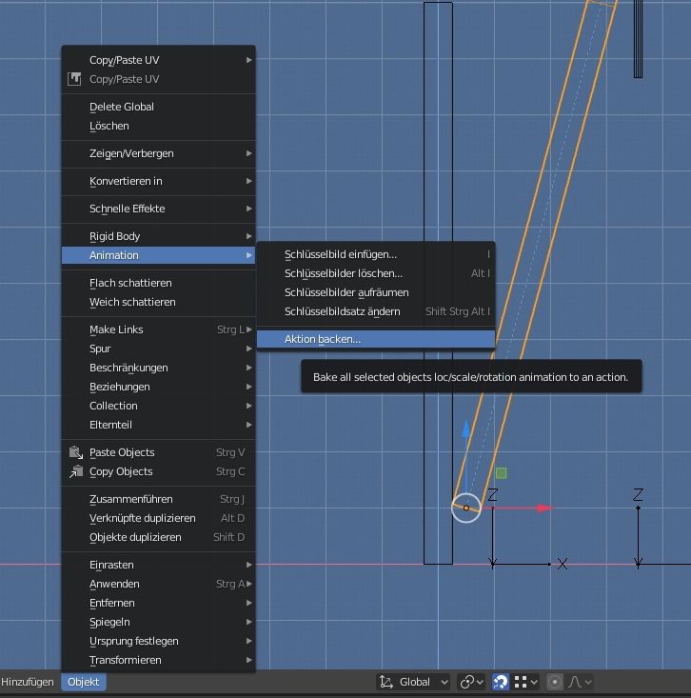Open the Elternteil submenu
691x698 pixels.
[x=158, y=425]
